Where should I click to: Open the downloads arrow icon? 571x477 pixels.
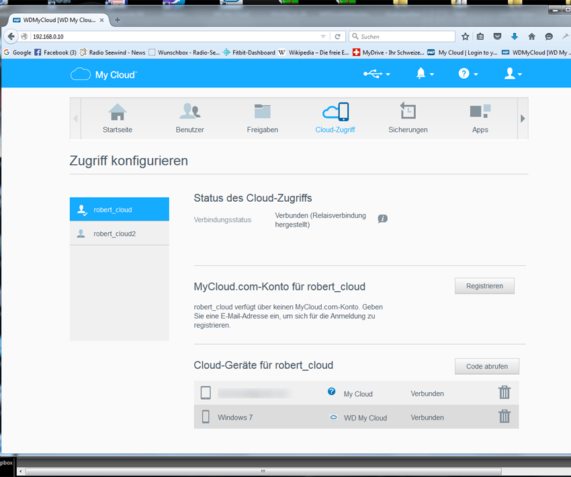(515, 36)
